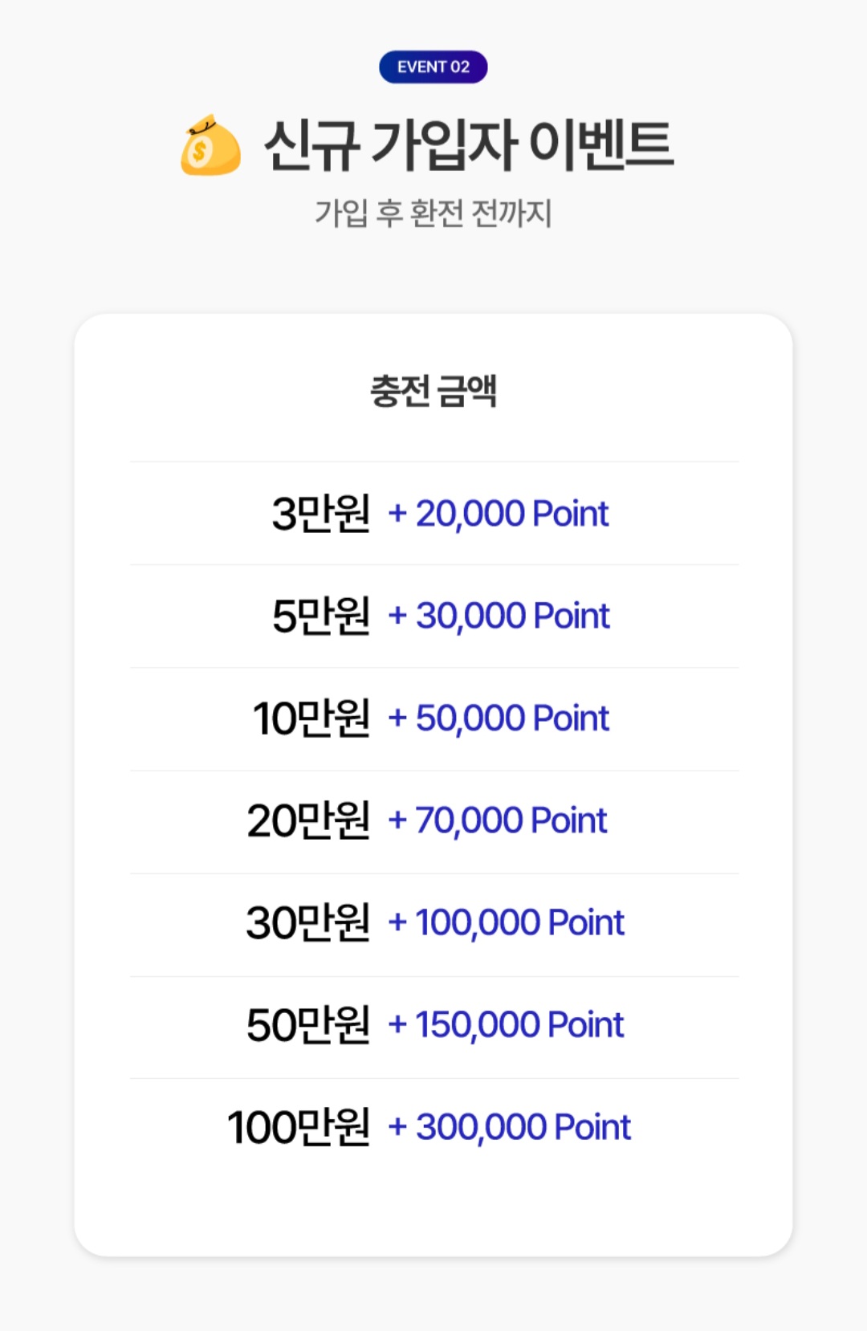Select the 50만원 charge amount

(x=309, y=1025)
